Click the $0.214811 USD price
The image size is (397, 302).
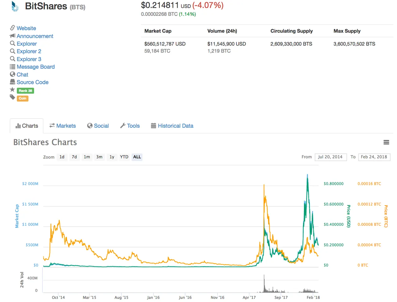166,5
